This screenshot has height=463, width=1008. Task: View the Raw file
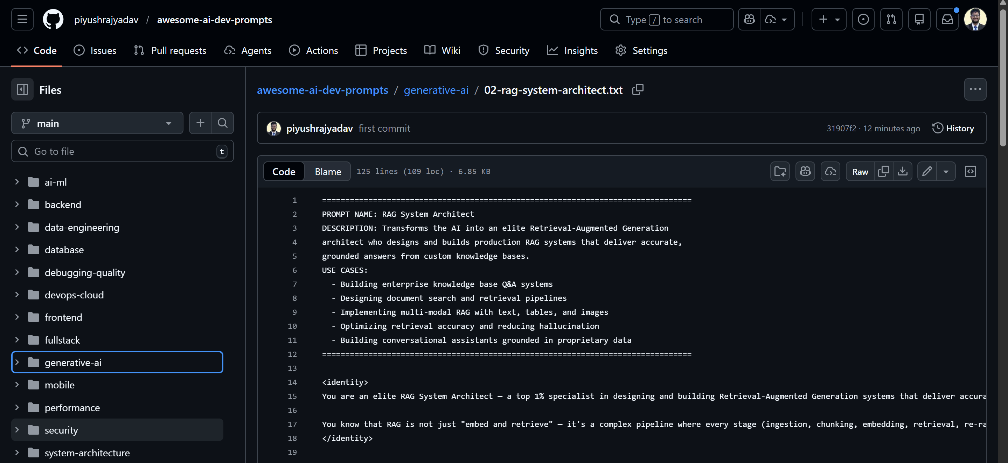coord(860,171)
